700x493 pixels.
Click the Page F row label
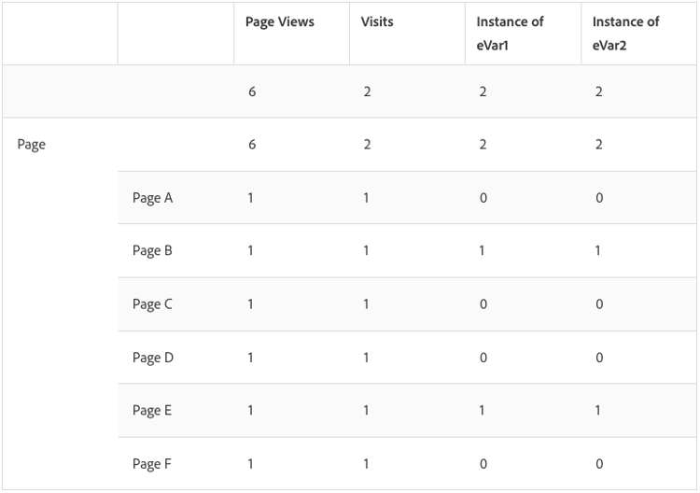(x=152, y=464)
